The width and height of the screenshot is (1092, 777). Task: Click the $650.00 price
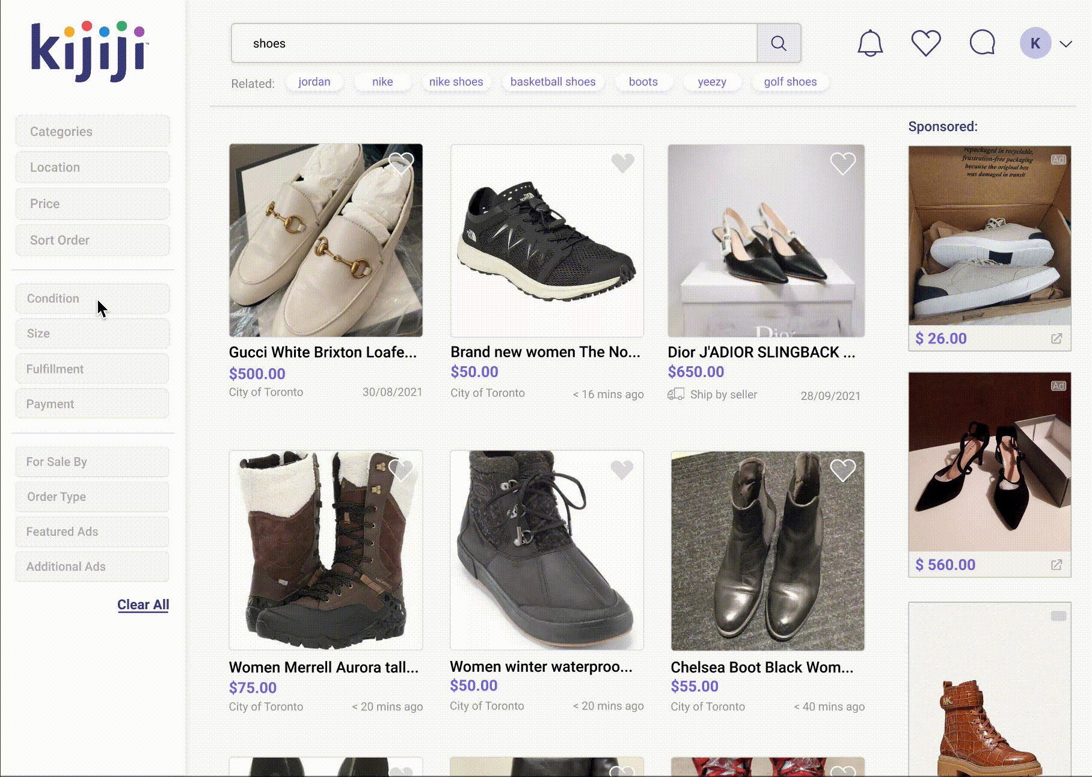coord(696,372)
